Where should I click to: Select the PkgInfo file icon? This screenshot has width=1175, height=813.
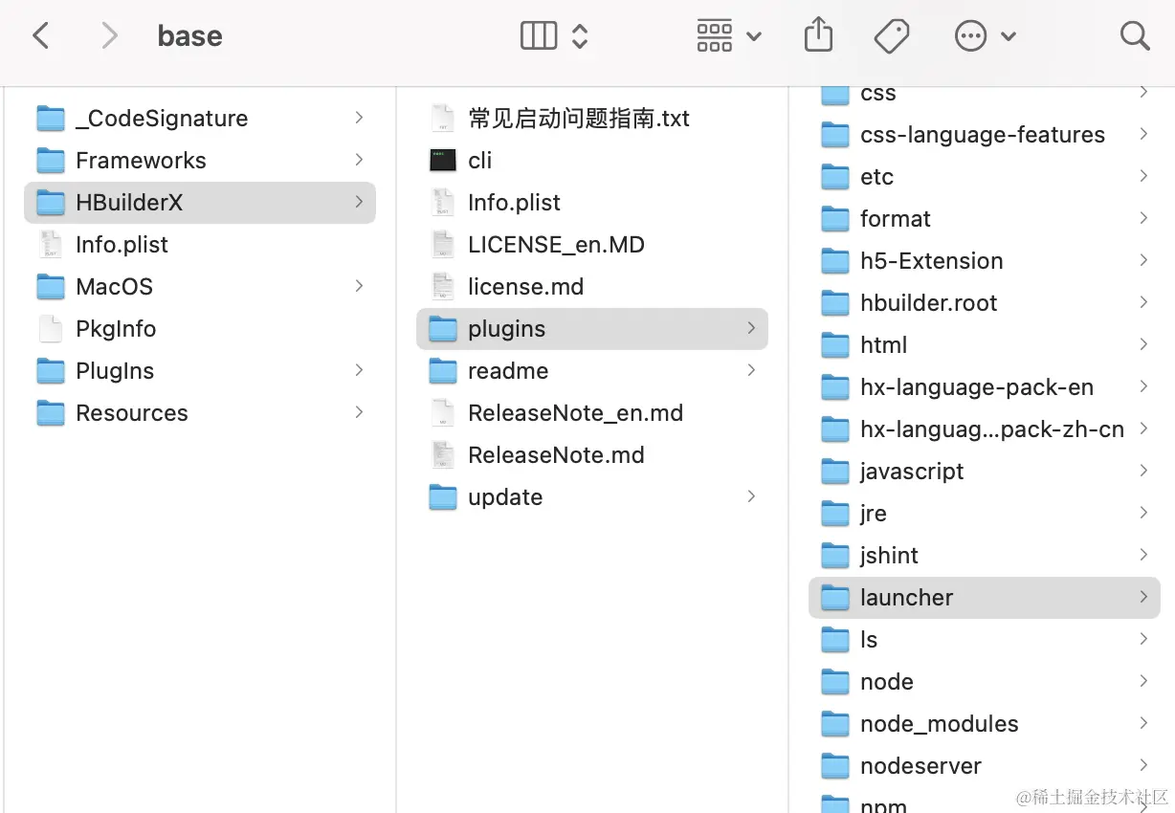[51, 329]
